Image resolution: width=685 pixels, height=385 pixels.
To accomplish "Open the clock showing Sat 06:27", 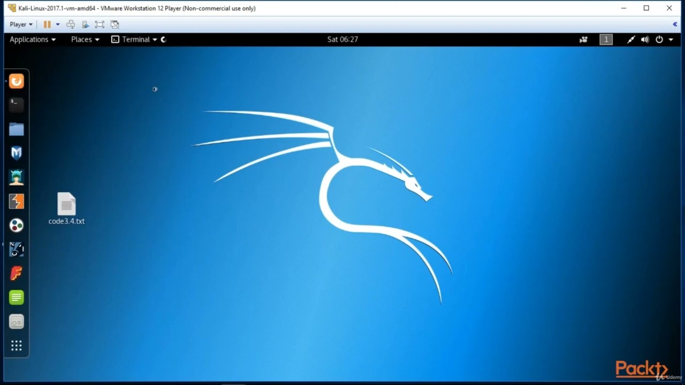I will pyautogui.click(x=342, y=39).
